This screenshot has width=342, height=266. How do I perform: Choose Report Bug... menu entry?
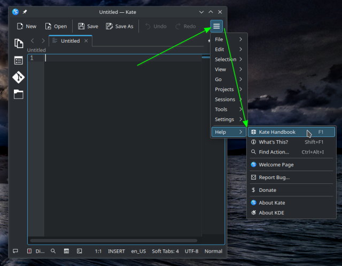(x=274, y=177)
